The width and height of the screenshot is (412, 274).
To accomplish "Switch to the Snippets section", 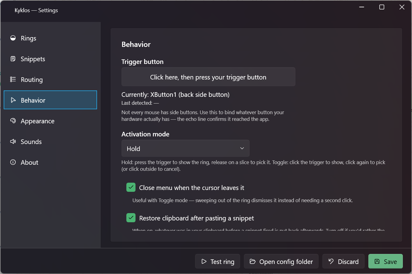I will pos(50,59).
